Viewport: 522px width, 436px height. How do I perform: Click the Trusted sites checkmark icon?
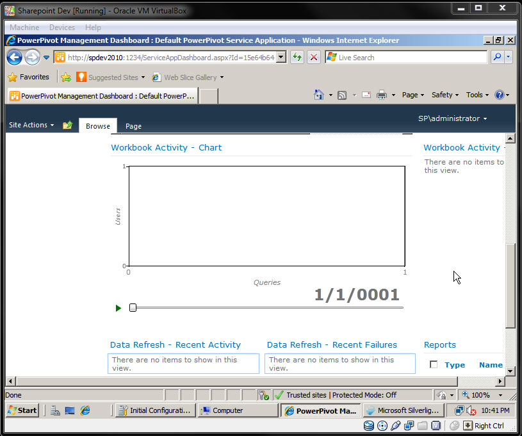click(x=279, y=395)
